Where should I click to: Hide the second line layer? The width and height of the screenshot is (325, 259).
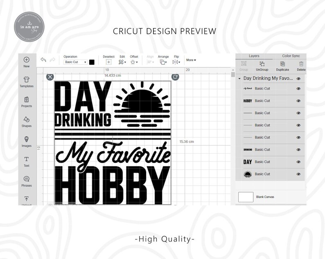tap(298, 125)
